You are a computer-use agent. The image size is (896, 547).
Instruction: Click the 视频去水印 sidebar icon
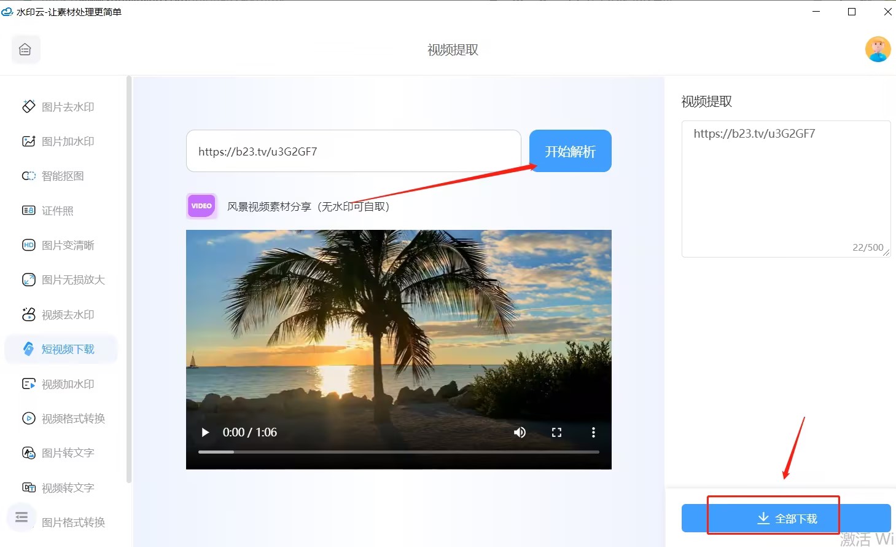coord(29,314)
